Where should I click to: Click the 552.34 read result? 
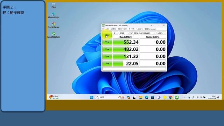click(x=126, y=42)
